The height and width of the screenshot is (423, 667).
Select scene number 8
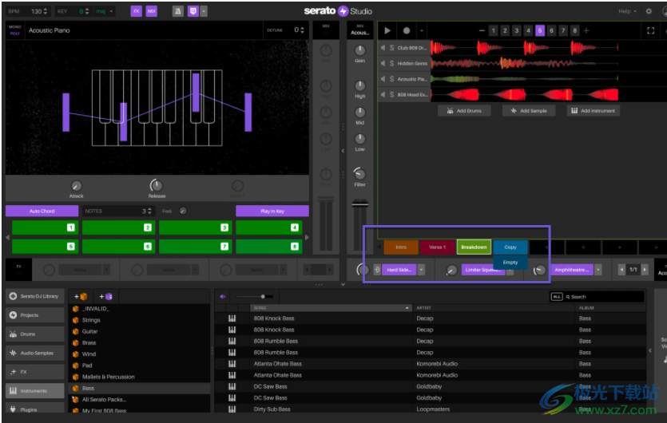[x=574, y=30]
